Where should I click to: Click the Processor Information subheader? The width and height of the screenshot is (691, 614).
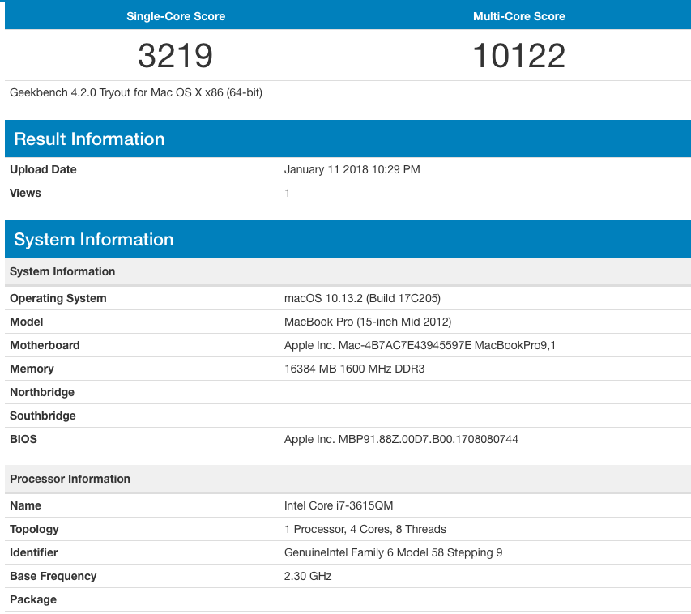(348, 479)
